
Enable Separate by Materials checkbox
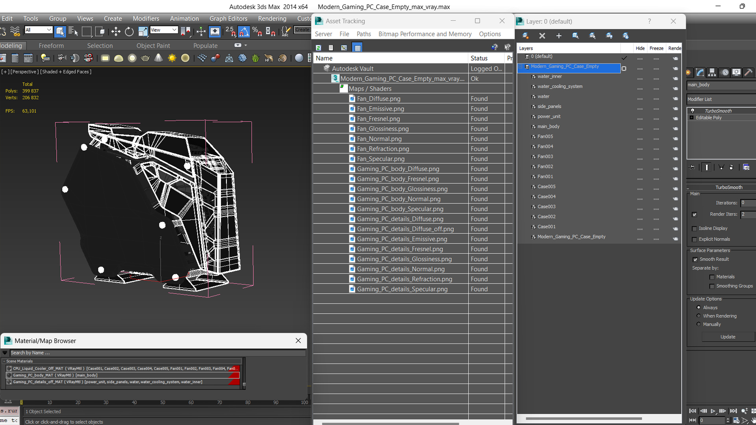(712, 277)
